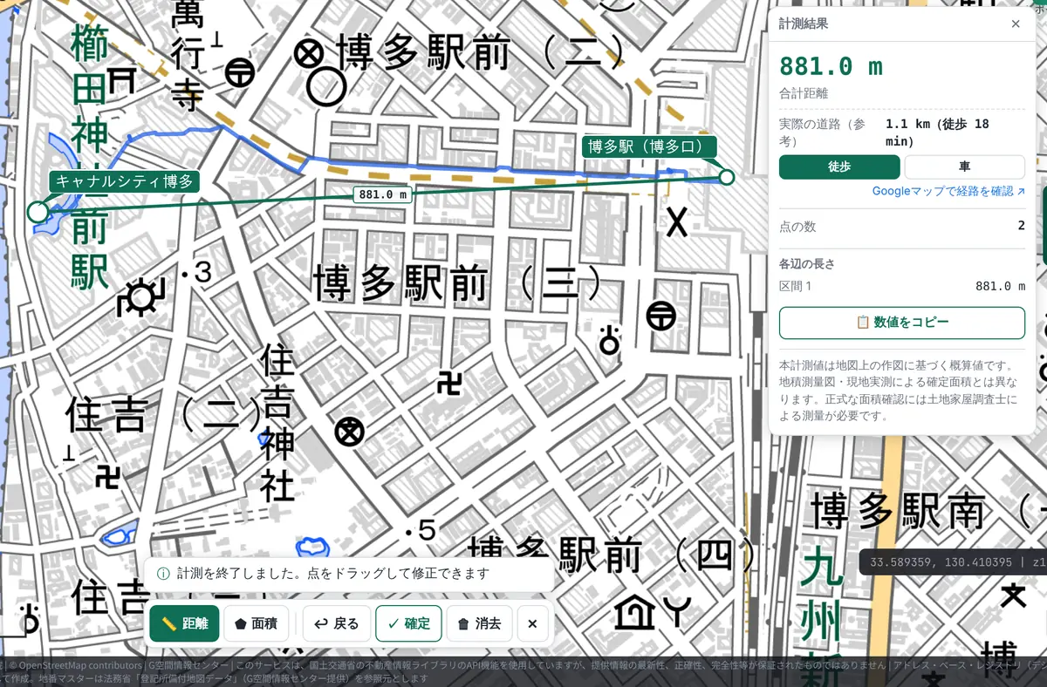Screen dimensions: 1047x687
Task: Clear measurement with 消去 trash button
Action: (479, 623)
